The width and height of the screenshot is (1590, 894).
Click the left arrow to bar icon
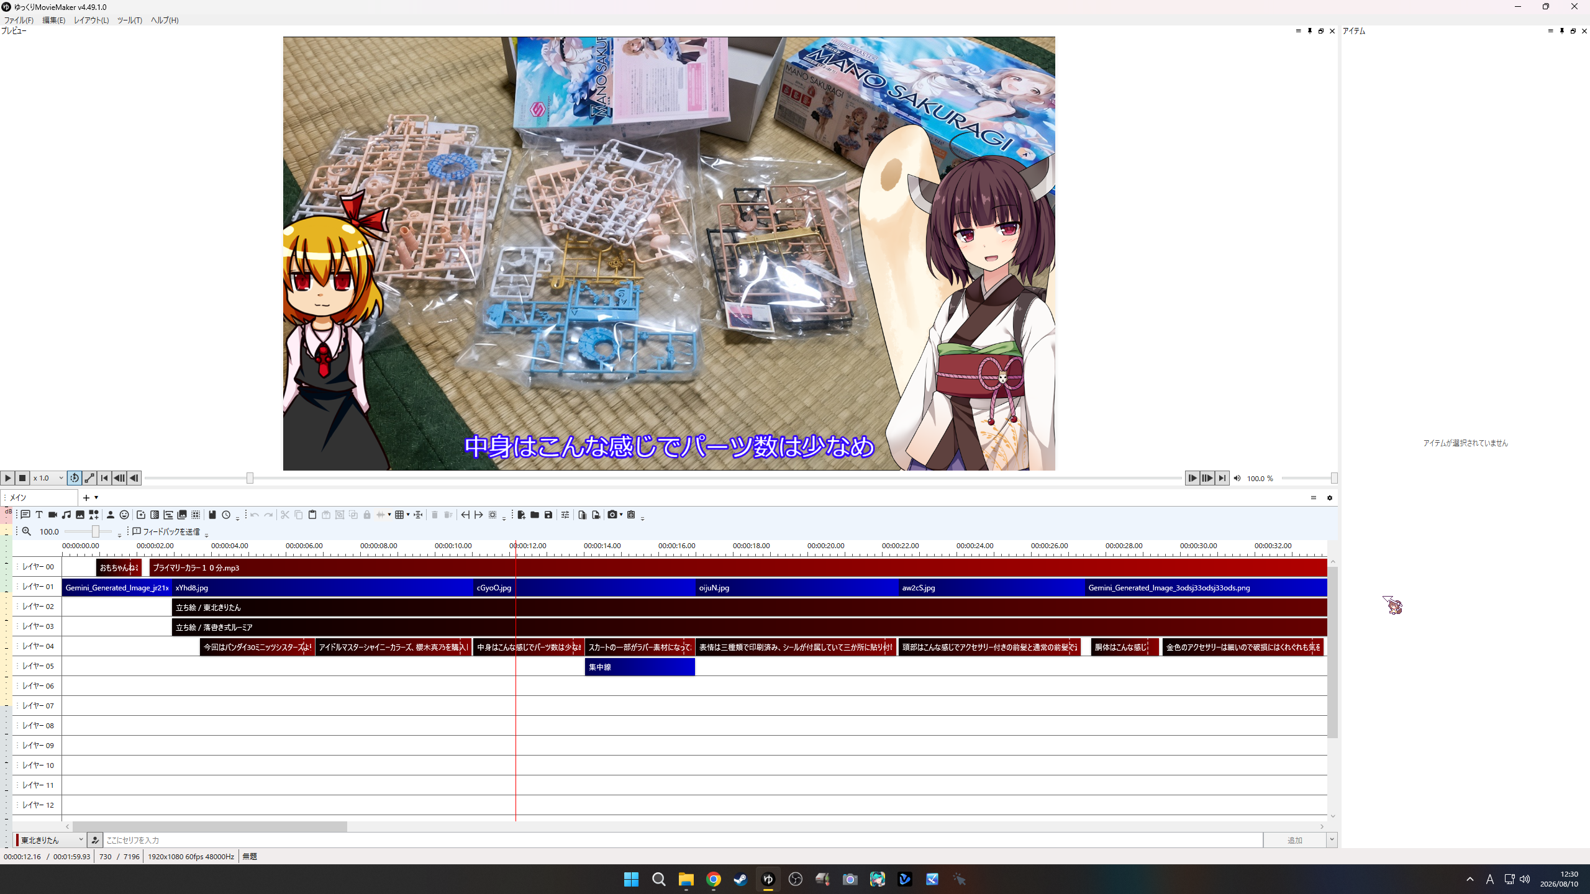(x=465, y=515)
